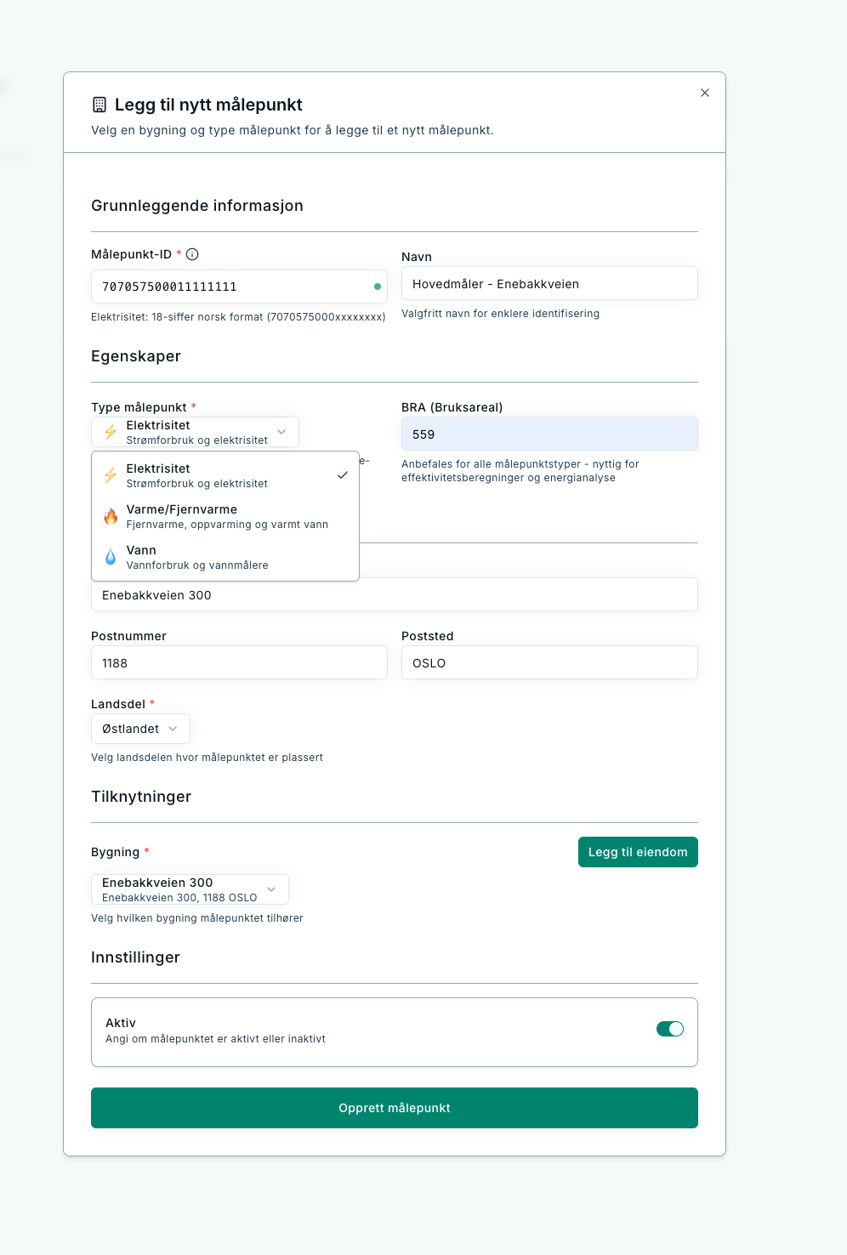Viewport: 847px width, 1255px height.
Task: Click the water drop icon for Vann
Action: [x=111, y=557]
